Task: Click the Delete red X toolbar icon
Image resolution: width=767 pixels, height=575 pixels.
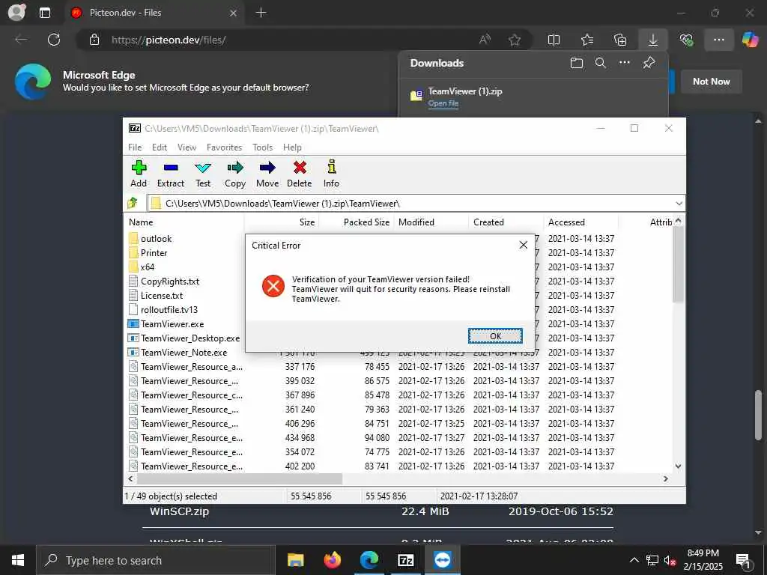Action: tap(300, 174)
